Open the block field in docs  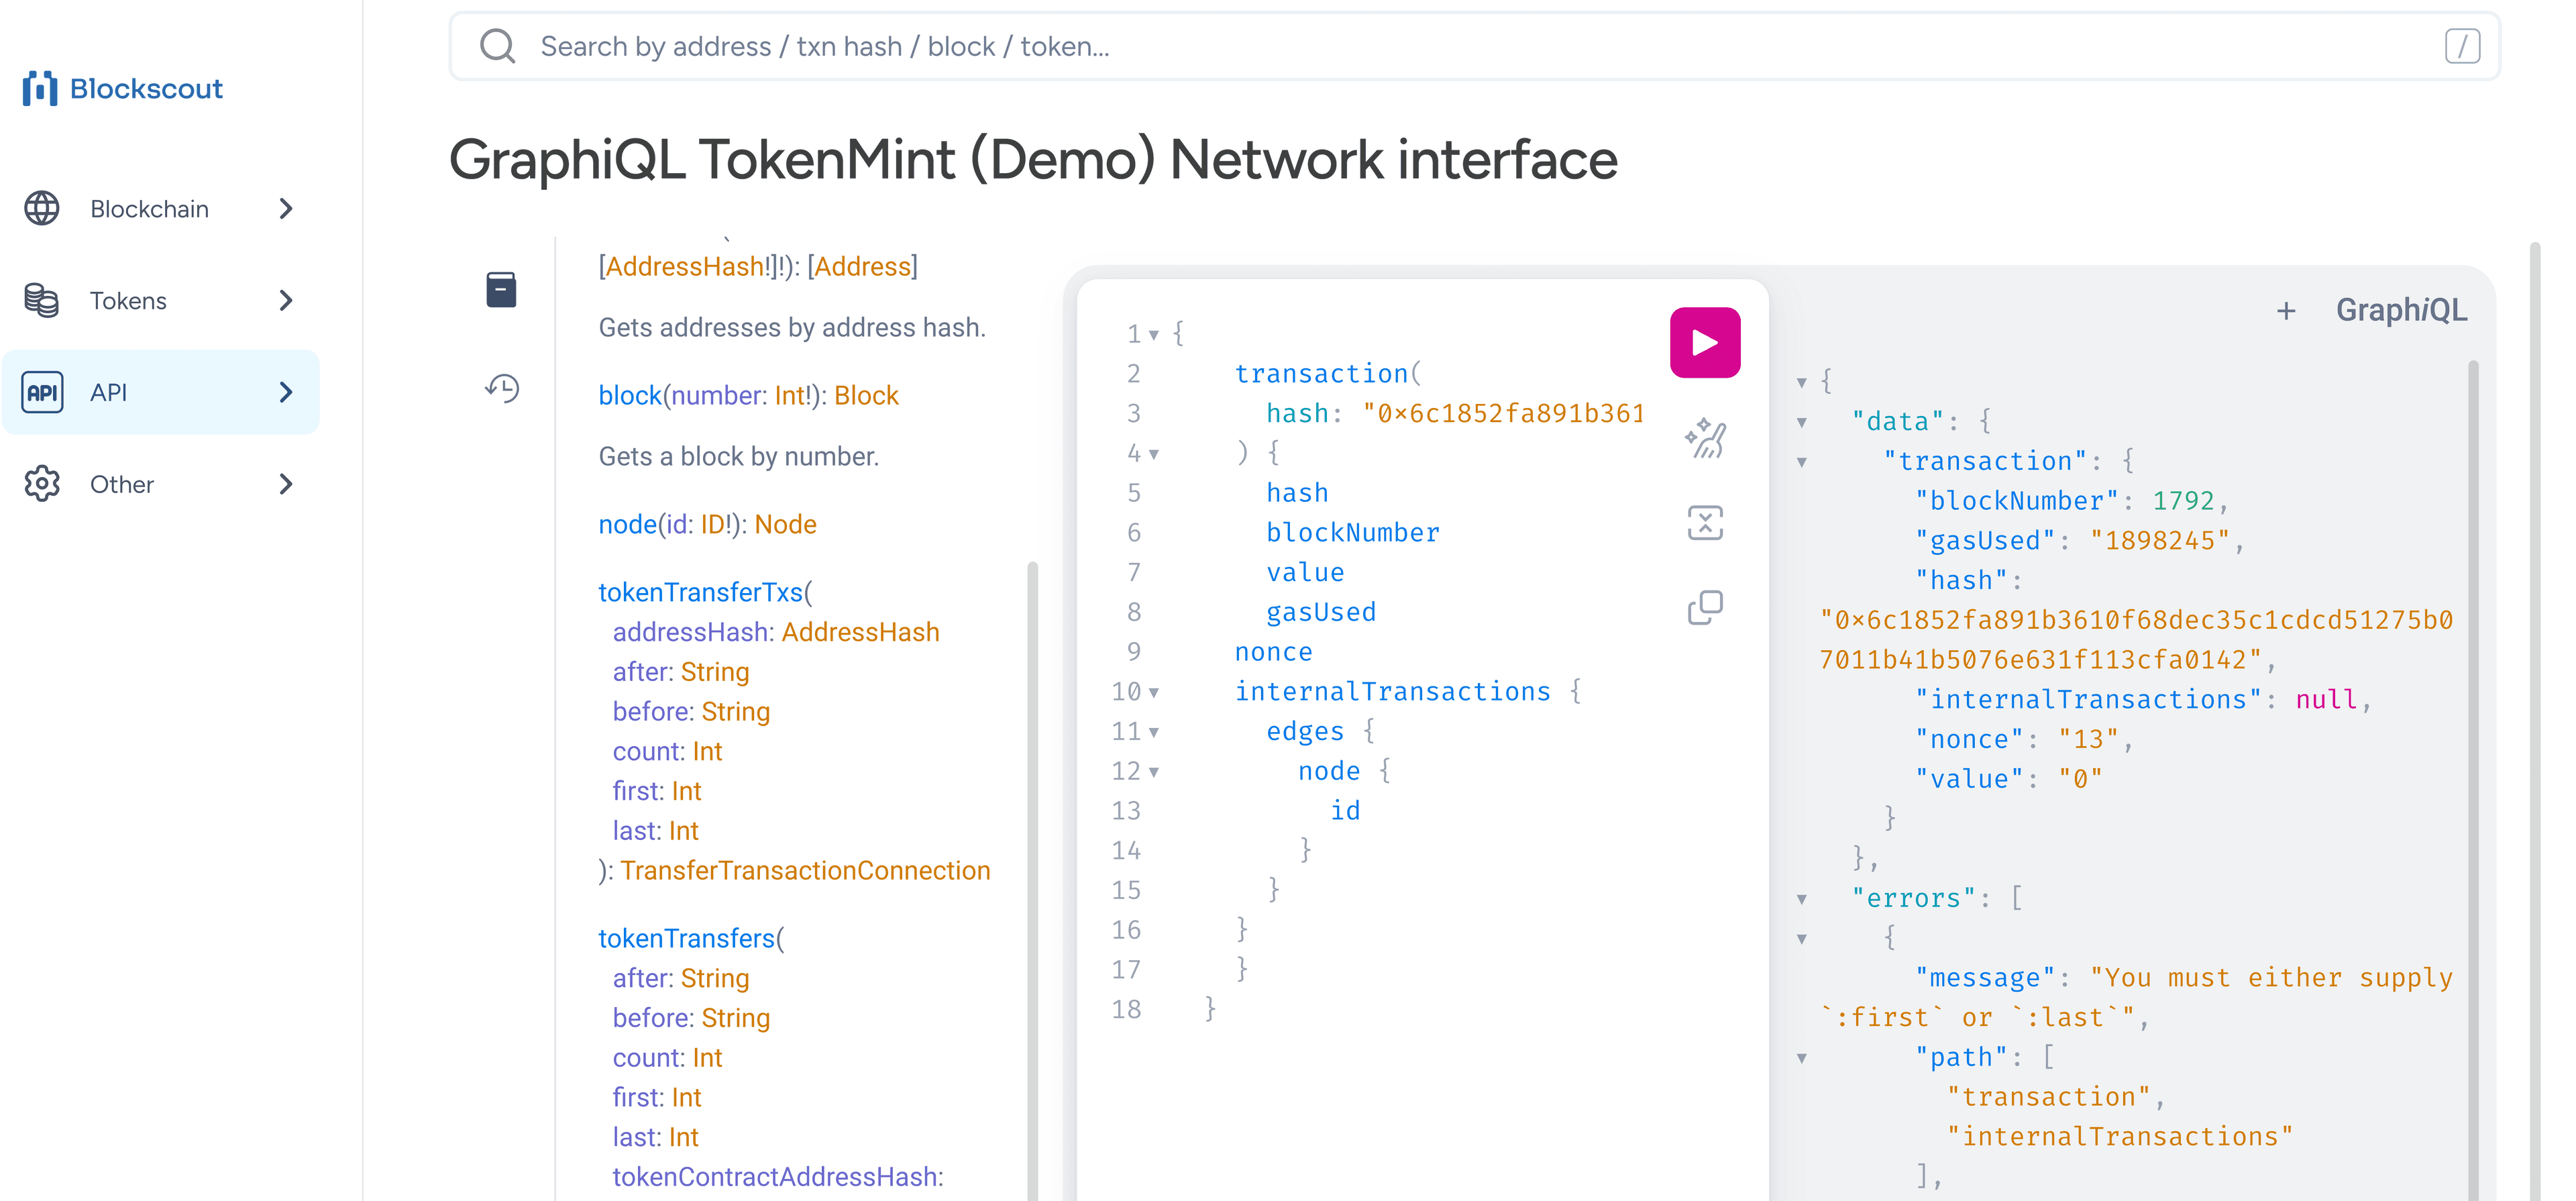coord(630,395)
